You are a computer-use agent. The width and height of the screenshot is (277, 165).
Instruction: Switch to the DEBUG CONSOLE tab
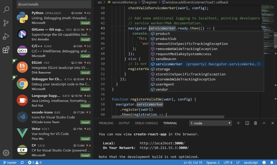147,123
